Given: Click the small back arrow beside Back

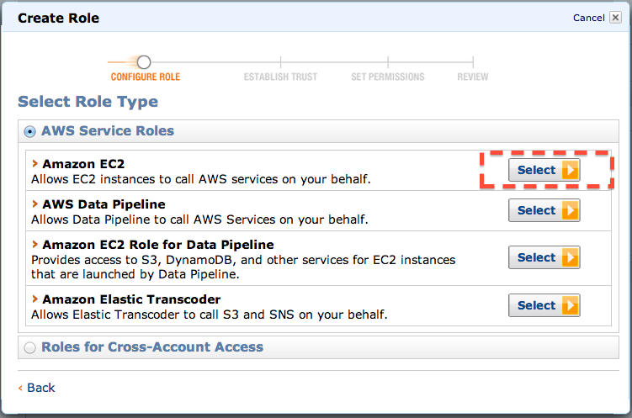Looking at the screenshot, I should pos(20,389).
